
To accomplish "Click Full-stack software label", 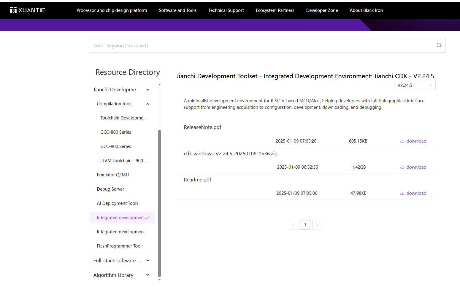I will tap(117, 261).
